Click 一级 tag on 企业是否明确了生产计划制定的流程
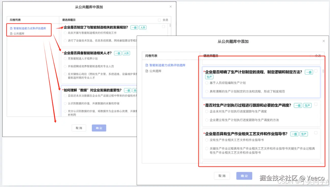 pos(309,72)
